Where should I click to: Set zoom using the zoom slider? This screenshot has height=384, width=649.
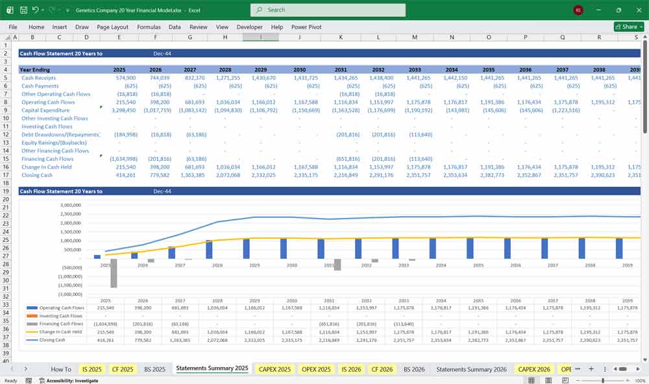click(x=603, y=380)
